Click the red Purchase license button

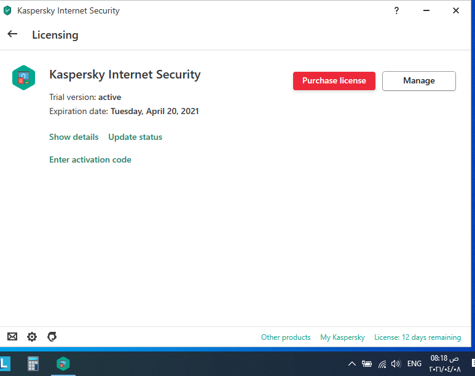coord(334,81)
